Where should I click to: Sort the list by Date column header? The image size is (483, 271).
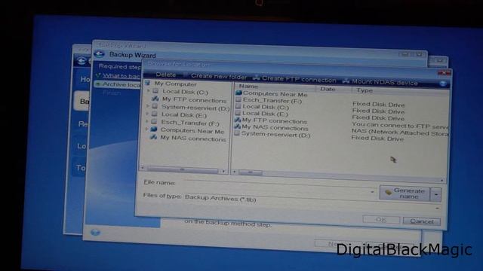(328, 89)
